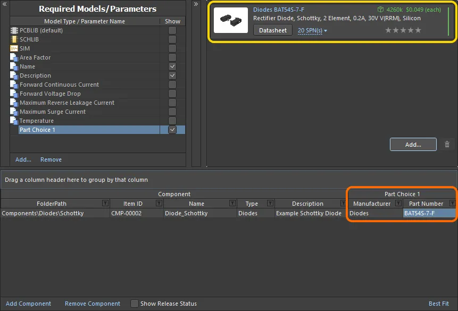Image resolution: width=458 pixels, height=311 pixels.
Task: Toggle the Show Release Status checkbox
Action: (135, 304)
